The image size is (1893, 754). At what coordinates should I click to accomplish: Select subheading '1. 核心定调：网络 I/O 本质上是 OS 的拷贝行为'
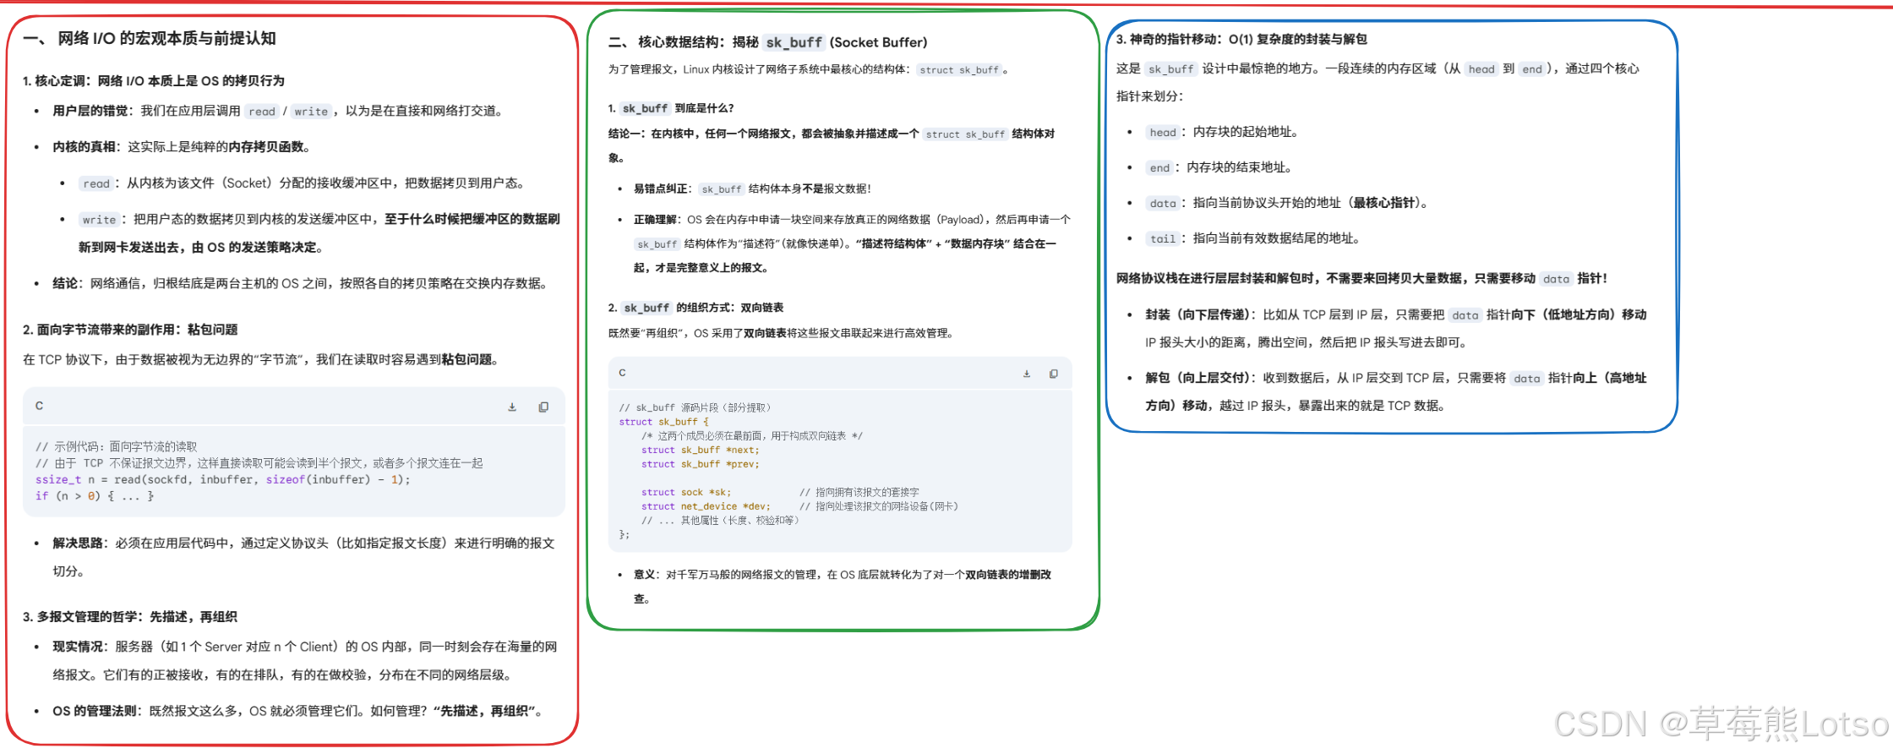click(x=154, y=80)
